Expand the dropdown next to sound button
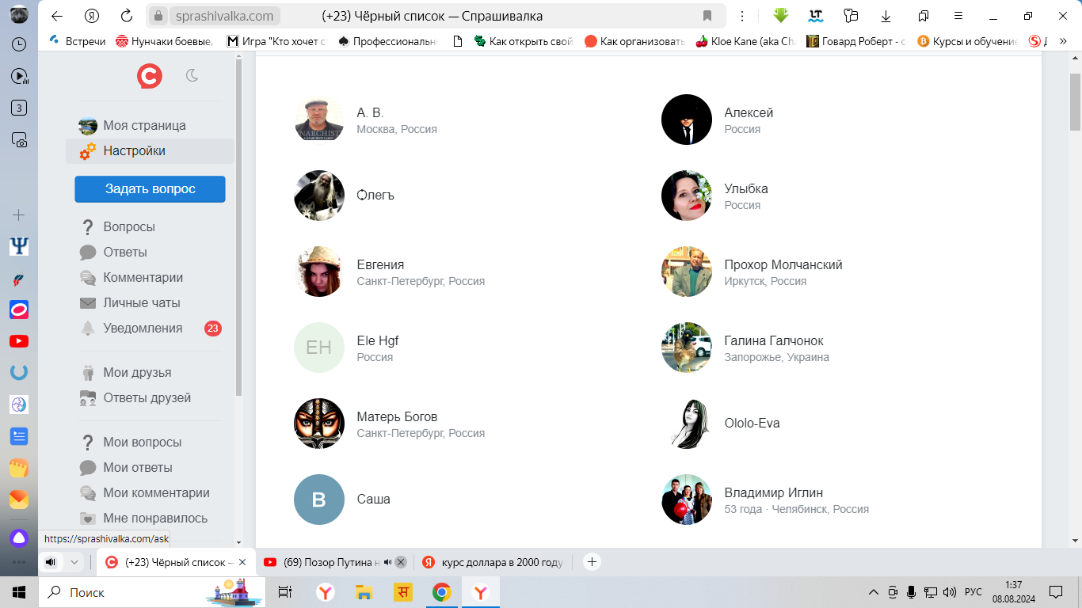The height and width of the screenshot is (608, 1082). 74,562
